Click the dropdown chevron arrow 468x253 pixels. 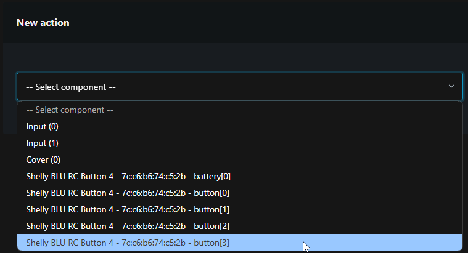point(451,87)
